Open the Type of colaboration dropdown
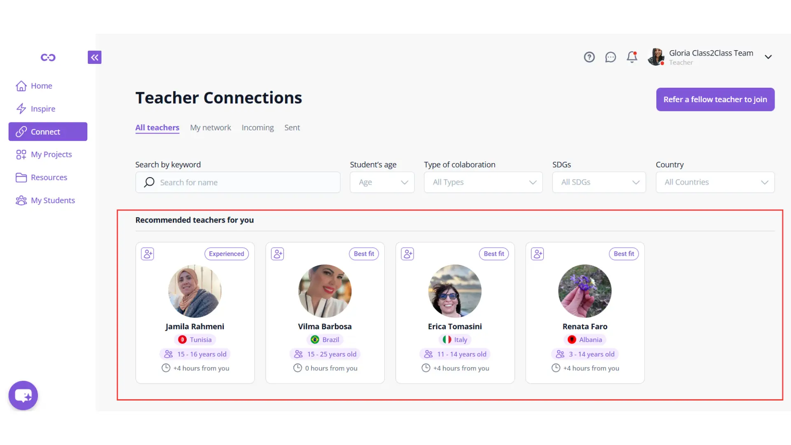The width and height of the screenshot is (791, 445). pos(483,182)
